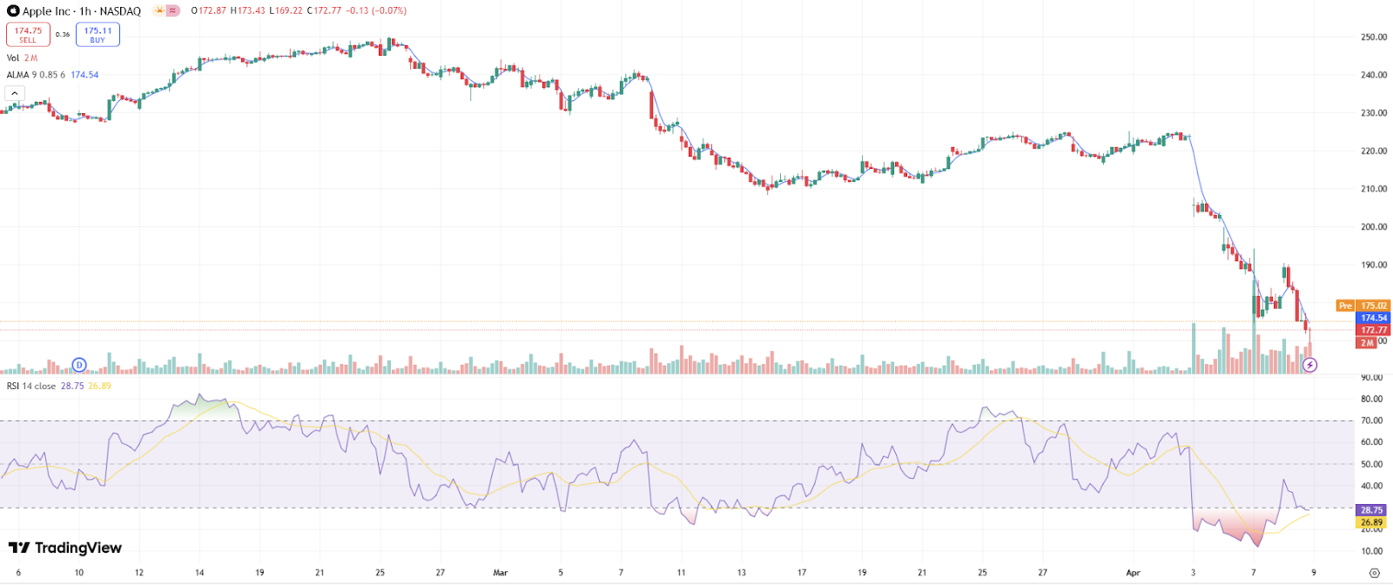Image resolution: width=1393 pixels, height=585 pixels.
Task: Click the TradingView logo
Action: pyautogui.click(x=64, y=548)
